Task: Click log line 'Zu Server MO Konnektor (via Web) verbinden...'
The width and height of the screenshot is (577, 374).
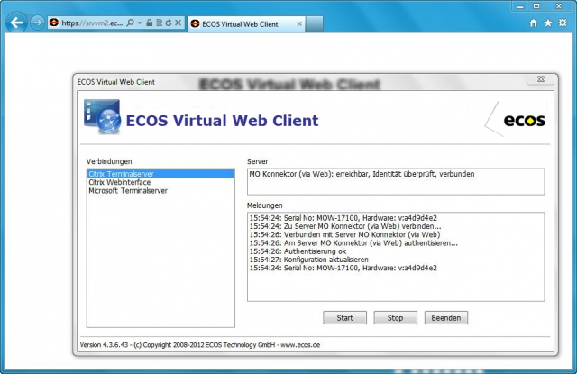Action: [x=345, y=226]
